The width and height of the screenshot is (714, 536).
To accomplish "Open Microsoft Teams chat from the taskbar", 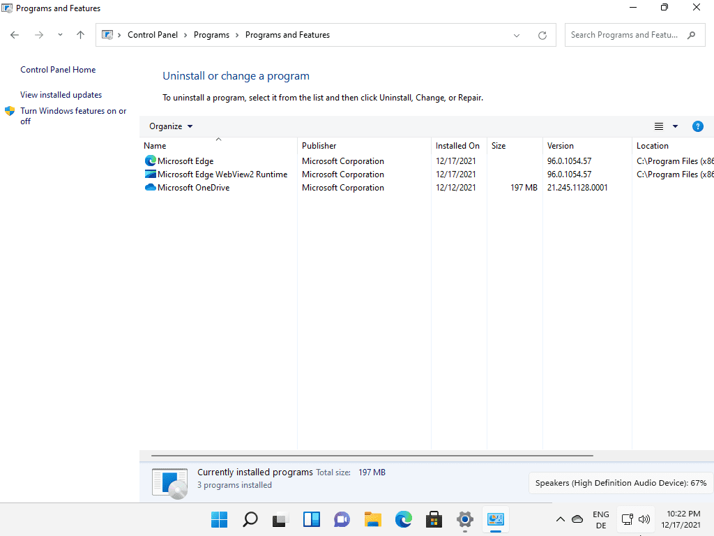I will pos(342,519).
